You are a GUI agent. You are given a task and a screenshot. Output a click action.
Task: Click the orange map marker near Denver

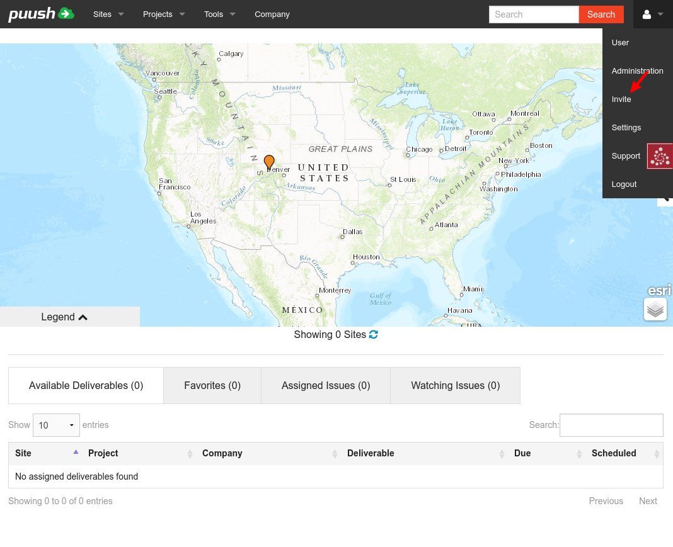point(269,162)
